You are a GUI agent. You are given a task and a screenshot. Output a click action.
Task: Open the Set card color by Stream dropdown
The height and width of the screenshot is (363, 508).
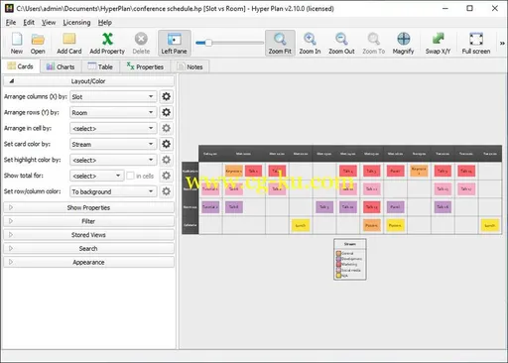click(113, 144)
